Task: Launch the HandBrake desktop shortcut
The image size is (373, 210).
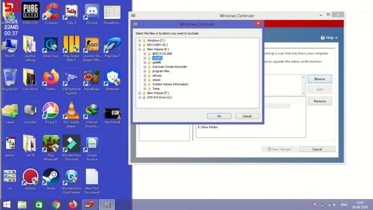Action: tap(92, 80)
